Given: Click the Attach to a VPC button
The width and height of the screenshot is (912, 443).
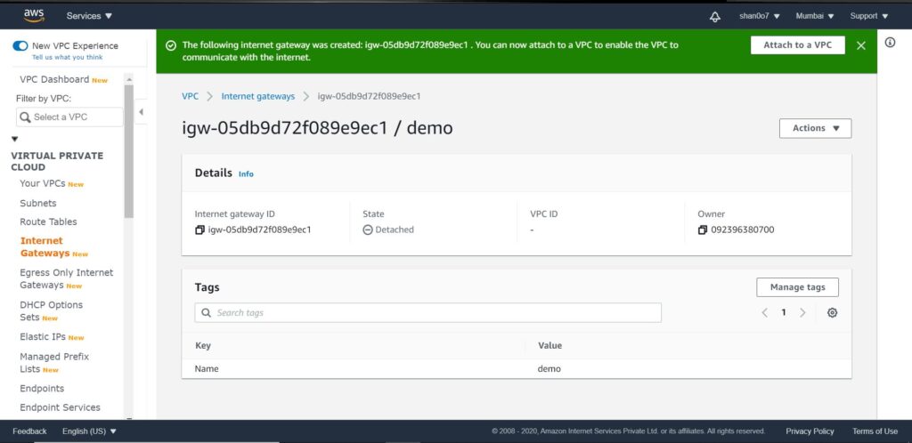Looking at the screenshot, I should (x=797, y=44).
